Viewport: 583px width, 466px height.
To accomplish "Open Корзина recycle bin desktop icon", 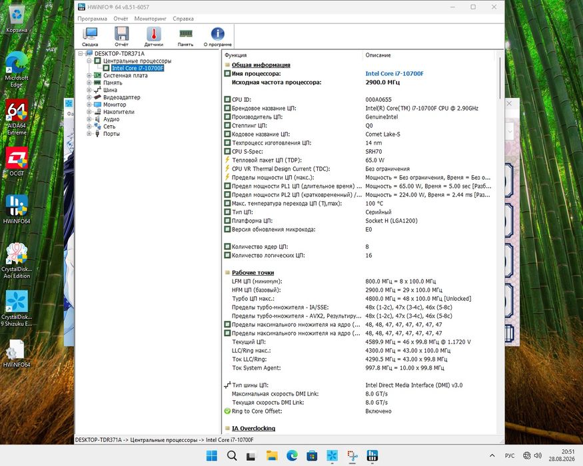I will [x=17, y=20].
